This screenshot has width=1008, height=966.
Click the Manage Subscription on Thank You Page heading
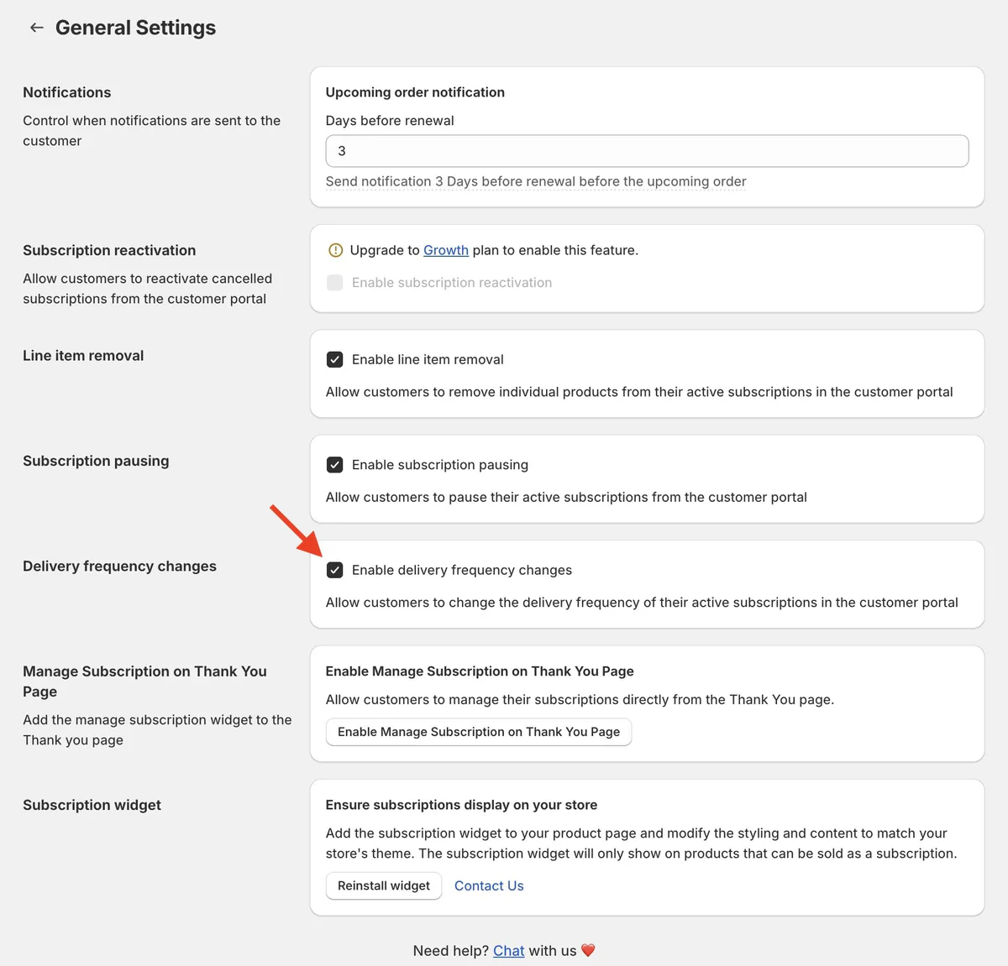pos(144,681)
